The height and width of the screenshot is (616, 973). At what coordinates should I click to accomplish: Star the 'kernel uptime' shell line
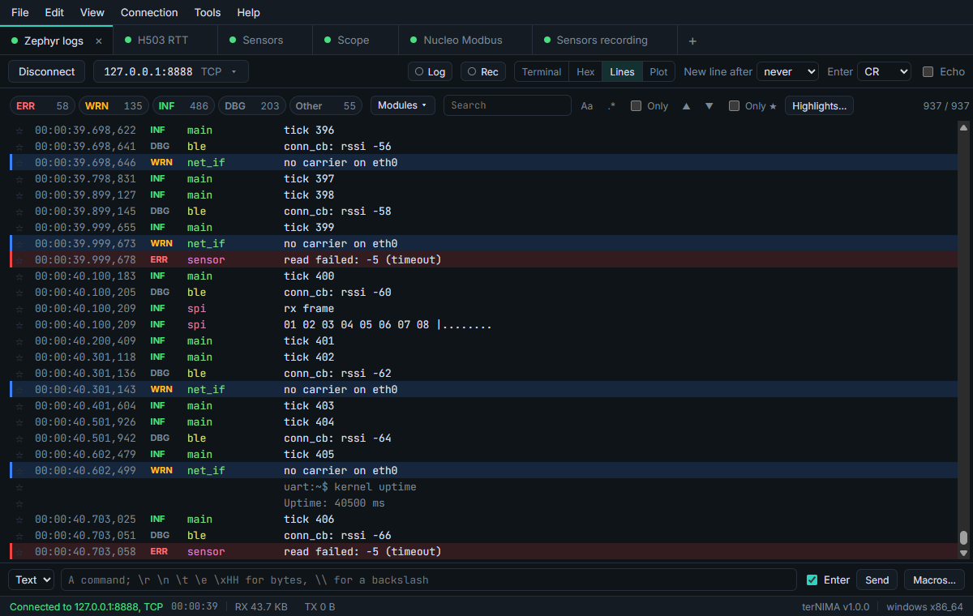[x=19, y=487]
